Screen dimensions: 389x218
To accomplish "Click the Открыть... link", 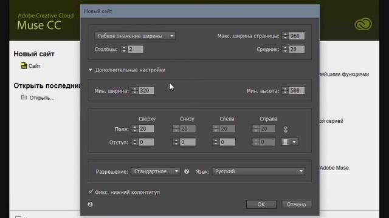I will pos(42,98).
